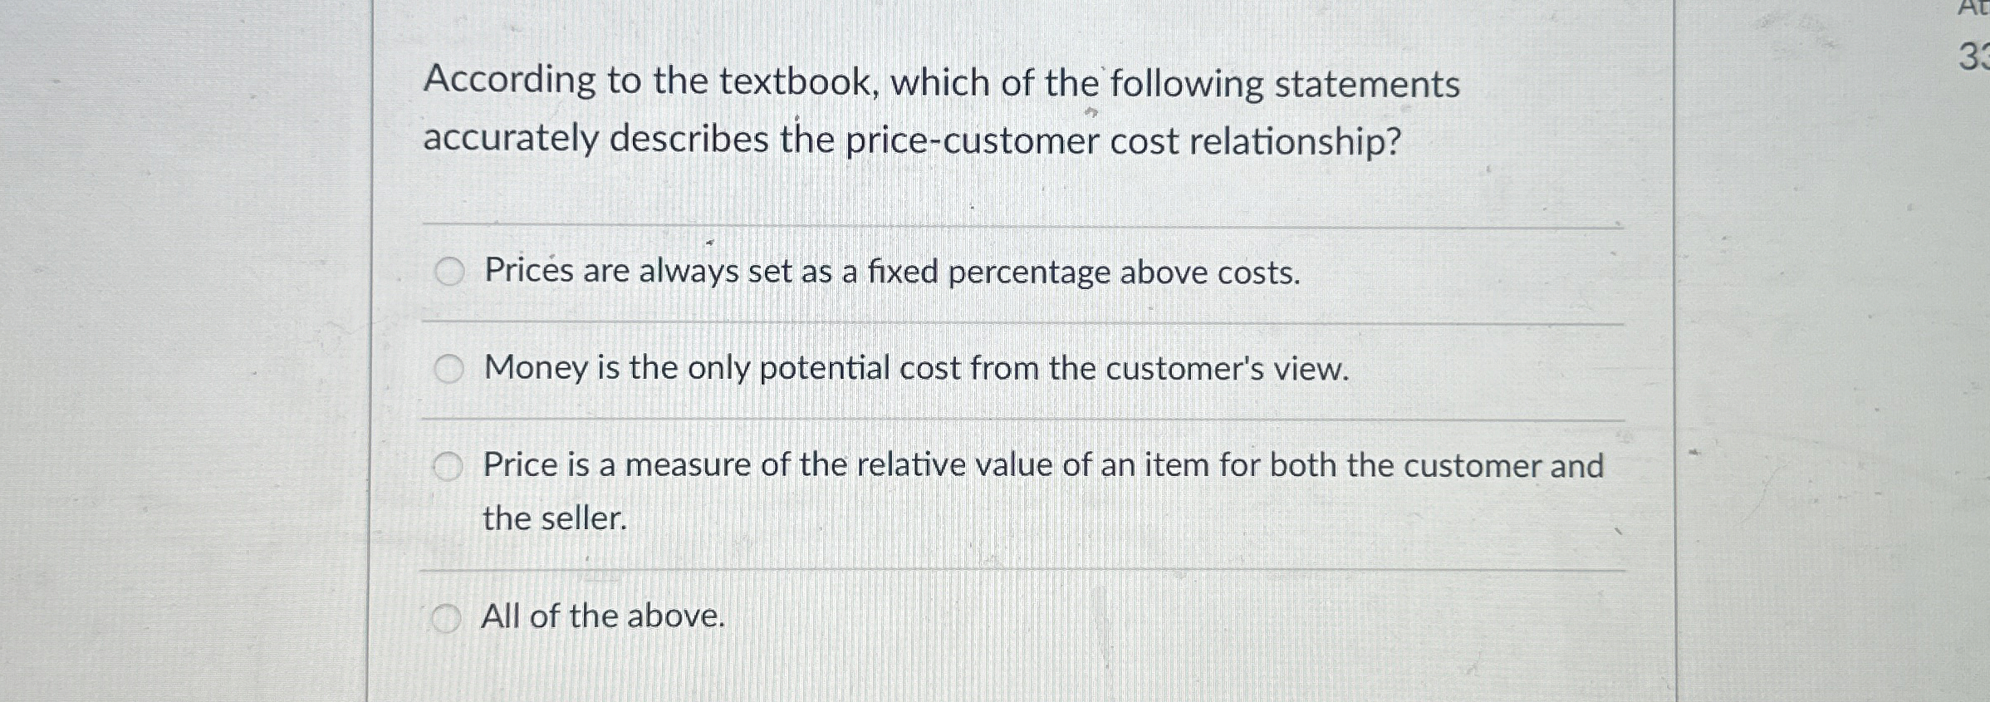This screenshot has height=702, width=1990.
Task: Click the question number in the top right corner
Action: (x=1977, y=55)
